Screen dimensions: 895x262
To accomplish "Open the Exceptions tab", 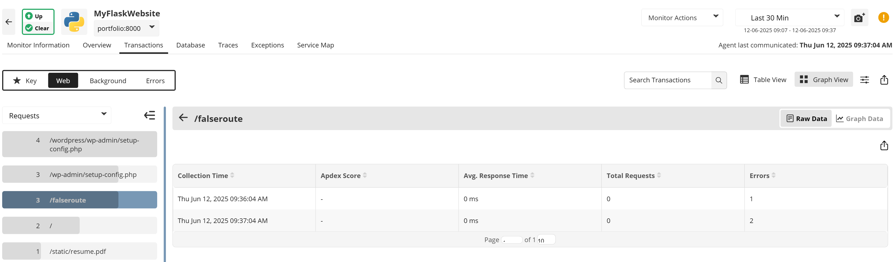I will pos(267,45).
